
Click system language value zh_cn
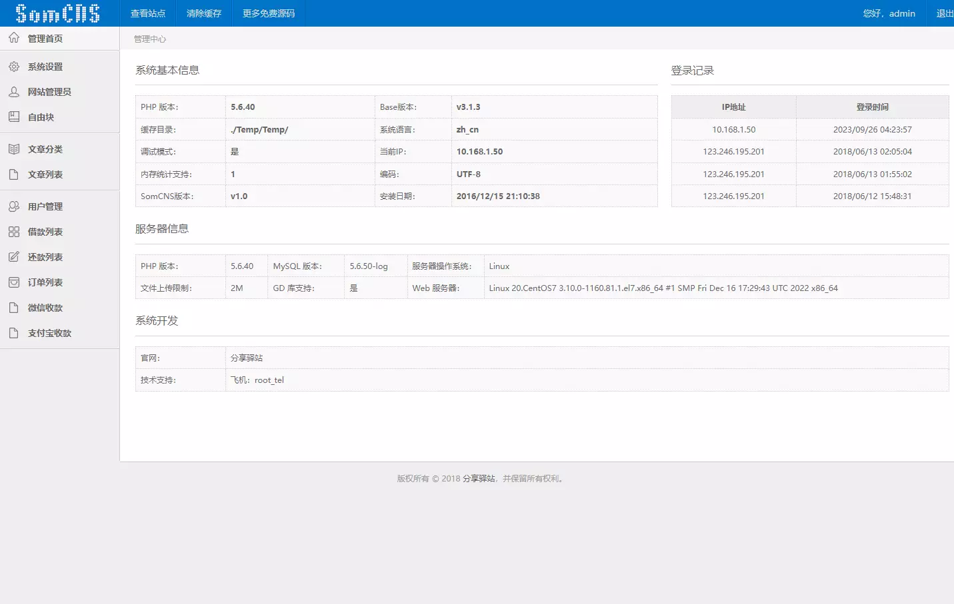click(x=467, y=130)
